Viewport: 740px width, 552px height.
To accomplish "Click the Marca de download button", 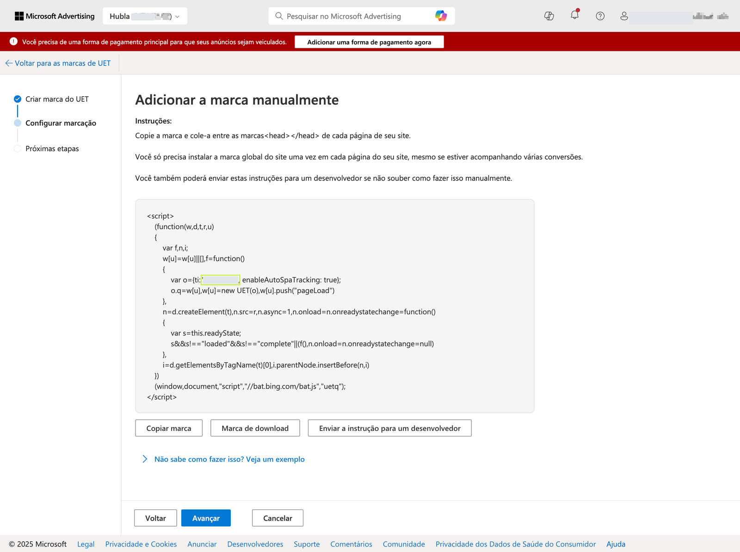I will (x=255, y=428).
